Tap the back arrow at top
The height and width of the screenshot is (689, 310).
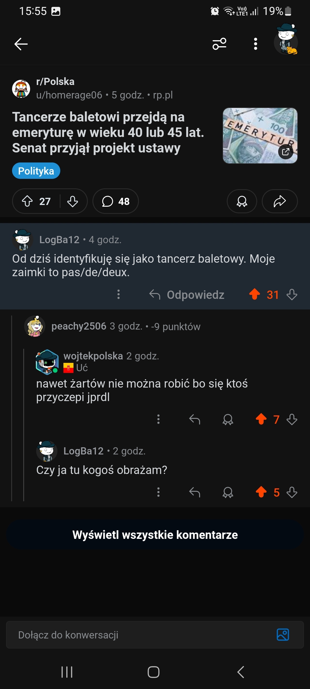tap(21, 44)
